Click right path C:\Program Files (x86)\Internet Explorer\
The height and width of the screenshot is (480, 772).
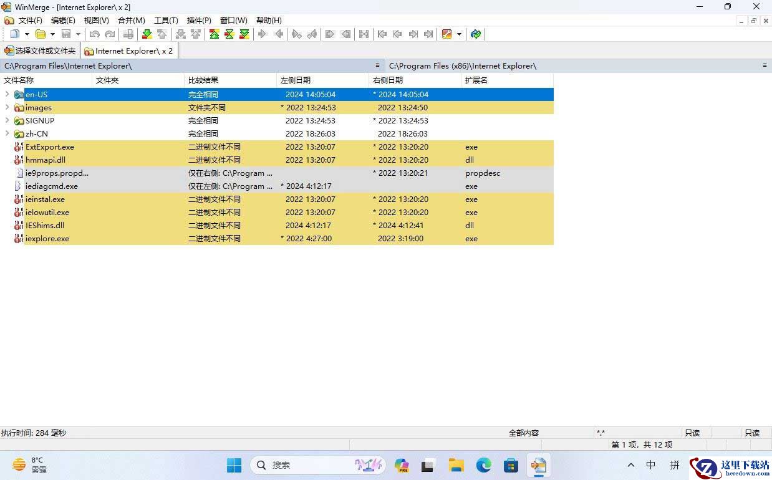pyautogui.click(x=463, y=66)
